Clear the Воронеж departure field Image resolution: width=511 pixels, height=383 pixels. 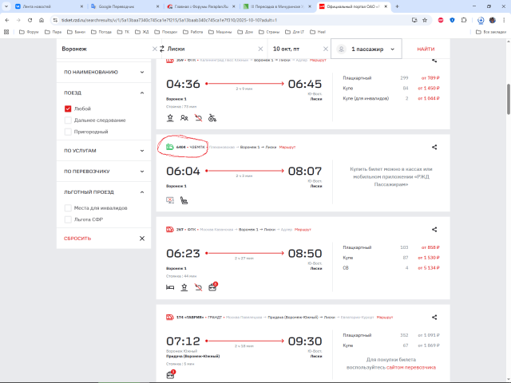(x=153, y=49)
